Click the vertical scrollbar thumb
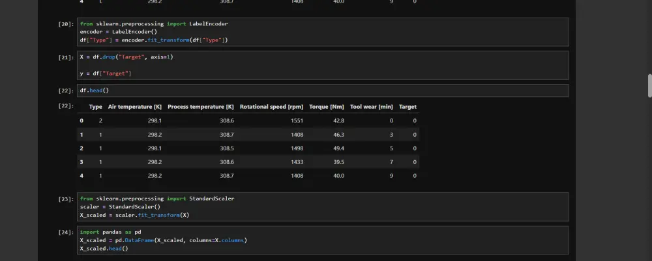The width and height of the screenshot is (652, 261). 650,86
